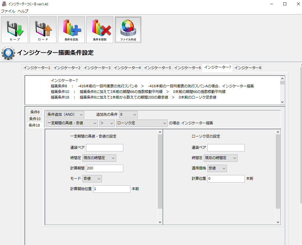
Task: Click the condition summary scrollbar down arrow
Action: tap(282, 102)
